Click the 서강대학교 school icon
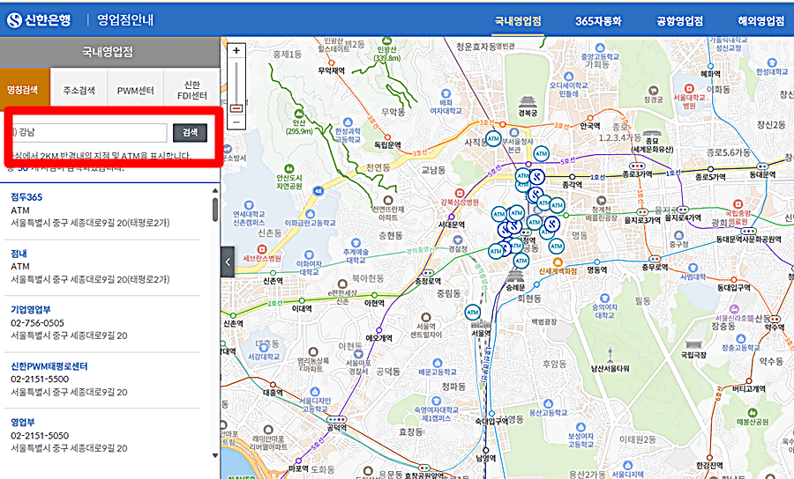Image resolution: width=794 pixels, height=479 pixels. [x=263, y=348]
